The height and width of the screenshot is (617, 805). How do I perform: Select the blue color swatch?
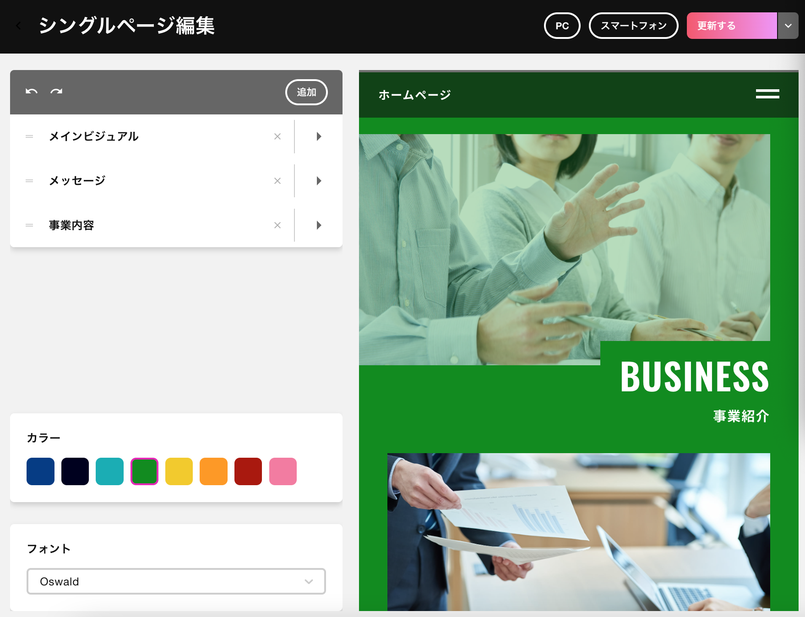(40, 471)
